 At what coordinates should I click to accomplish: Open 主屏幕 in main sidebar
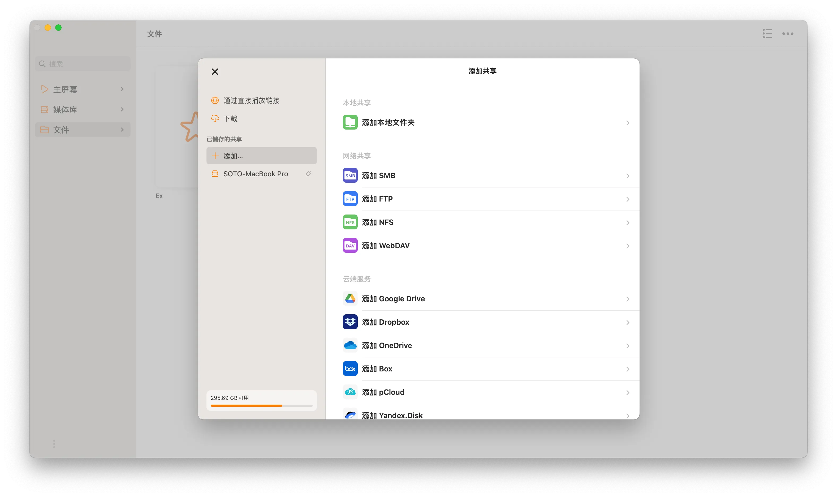[83, 89]
